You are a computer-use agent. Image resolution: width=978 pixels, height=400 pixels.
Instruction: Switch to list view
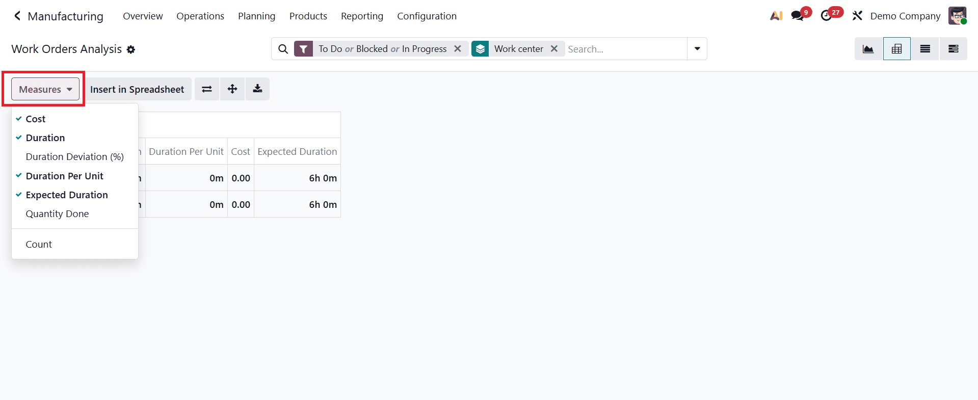(x=925, y=49)
